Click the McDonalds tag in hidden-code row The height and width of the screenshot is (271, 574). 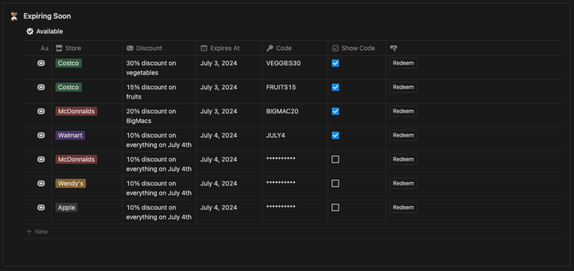76,159
